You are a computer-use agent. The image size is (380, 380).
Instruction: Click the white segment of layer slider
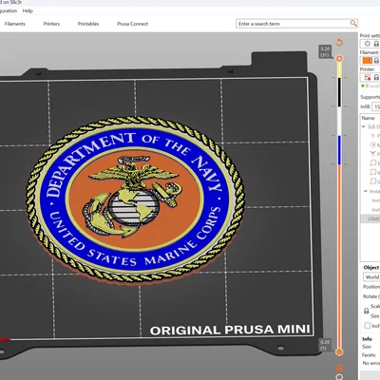tap(339, 121)
